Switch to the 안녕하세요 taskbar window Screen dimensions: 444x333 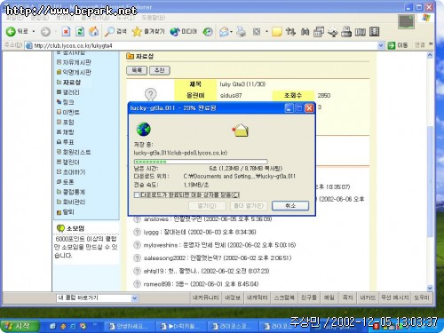click(x=129, y=326)
